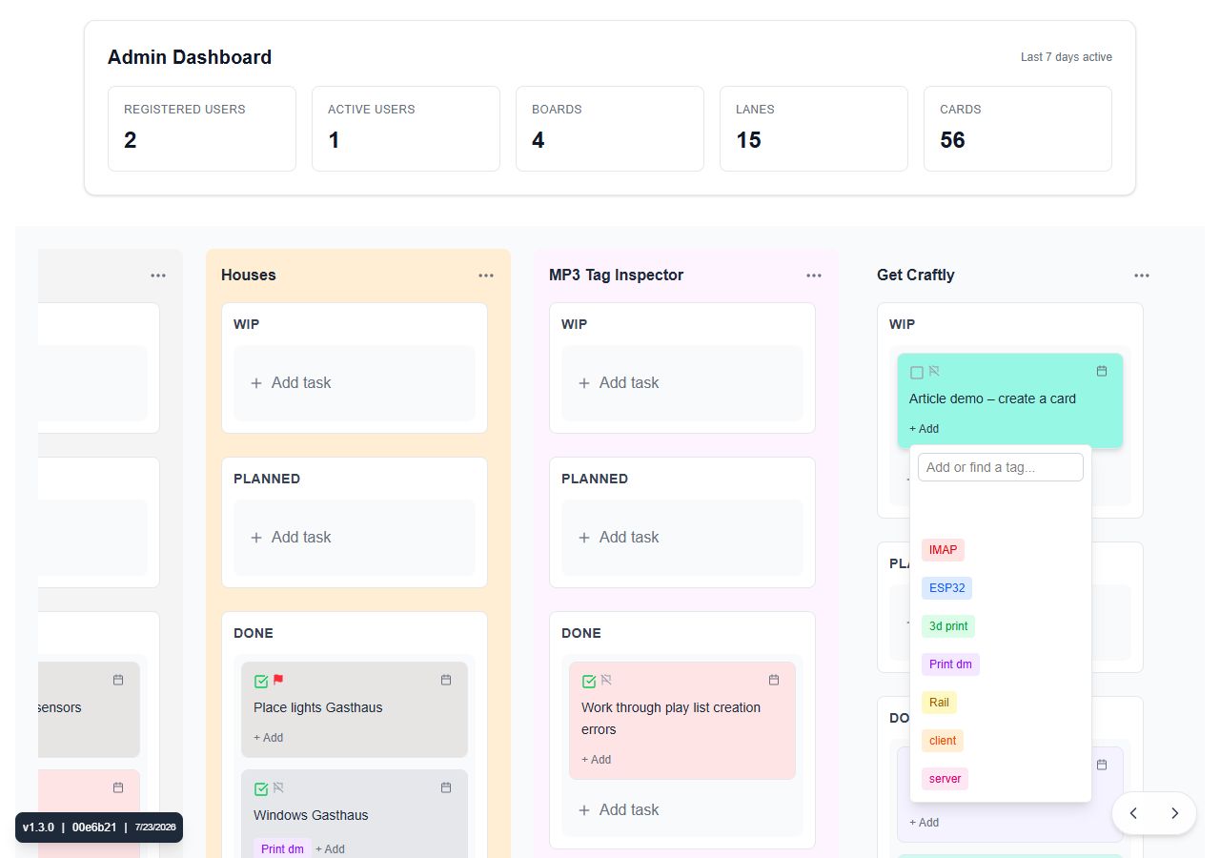The width and height of the screenshot is (1220, 858).
Task: Open Get Craftly board options menu
Action: pos(1142,276)
